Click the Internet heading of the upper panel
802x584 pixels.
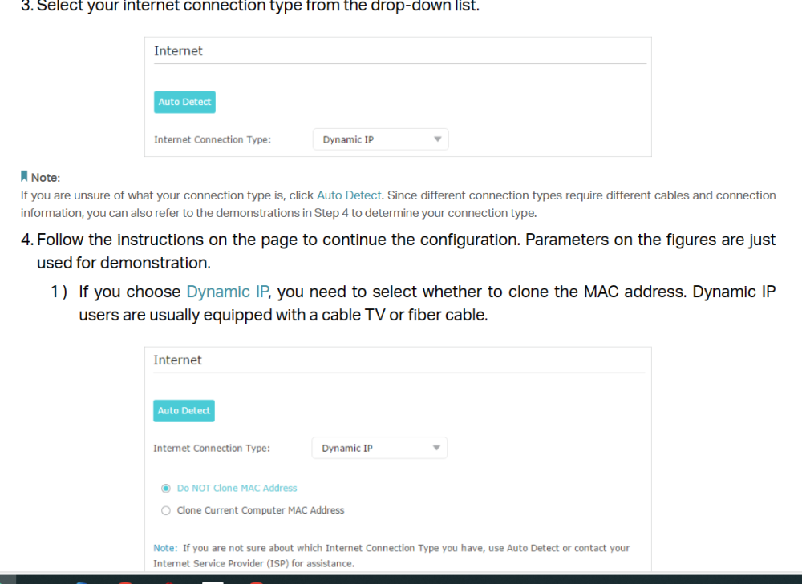(x=178, y=51)
